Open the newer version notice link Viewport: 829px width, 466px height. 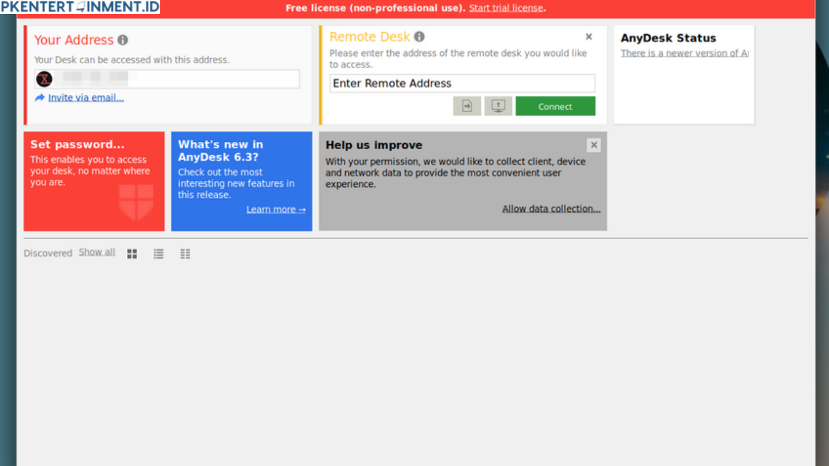[x=685, y=53]
